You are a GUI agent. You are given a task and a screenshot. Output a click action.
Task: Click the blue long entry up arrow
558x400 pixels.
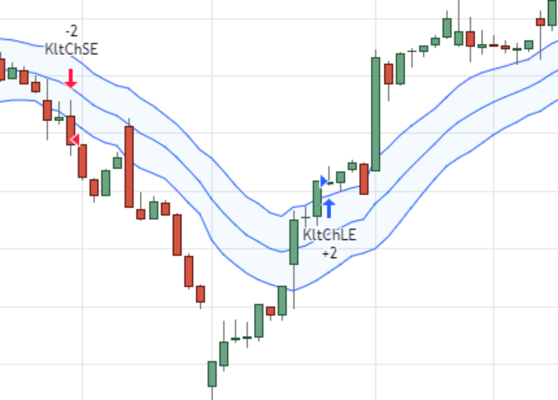329,209
